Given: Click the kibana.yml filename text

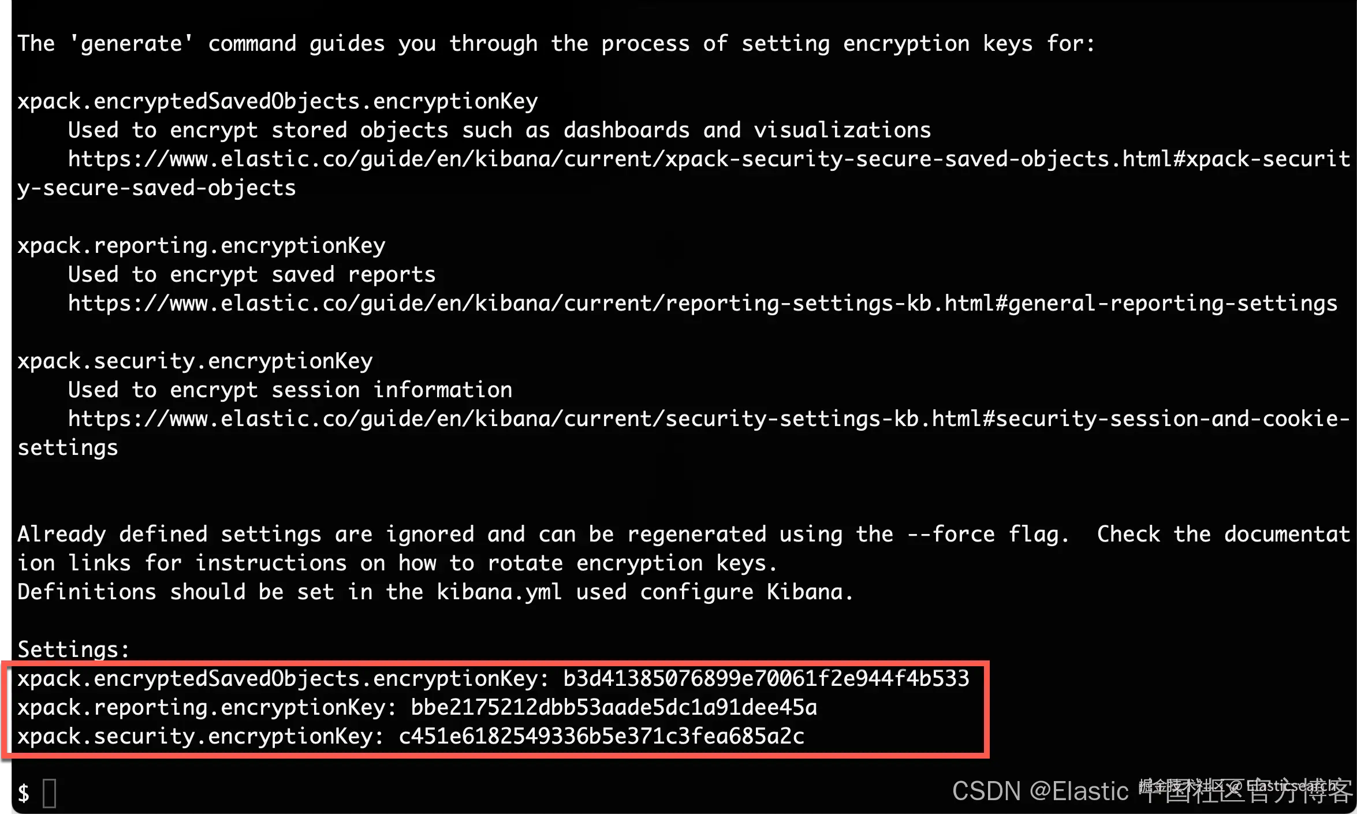Looking at the screenshot, I should point(499,592).
